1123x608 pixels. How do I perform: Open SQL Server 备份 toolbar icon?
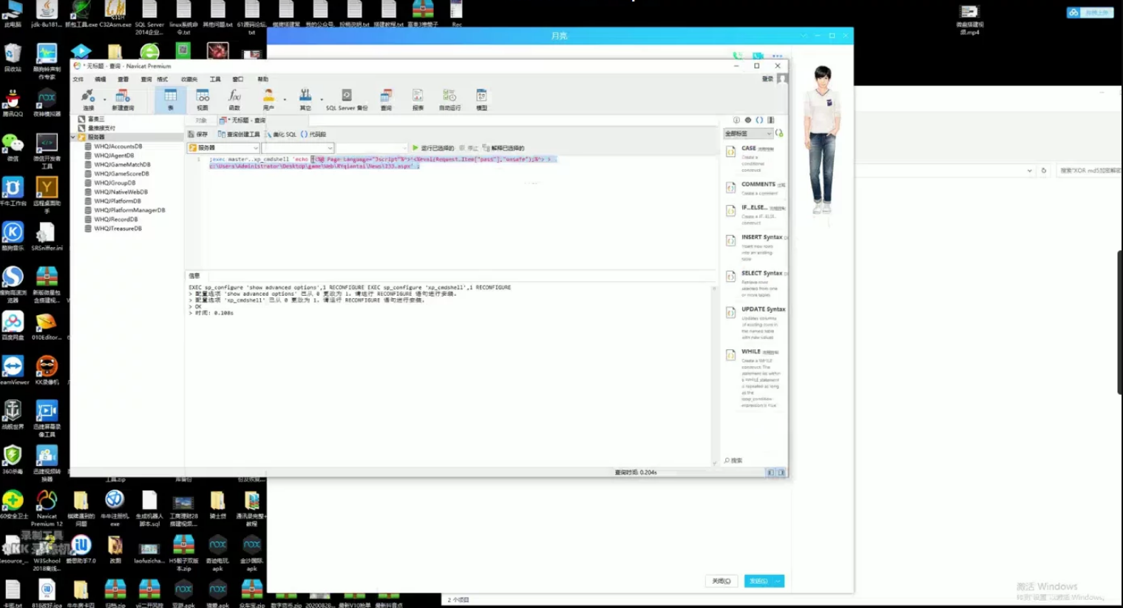[346, 99]
